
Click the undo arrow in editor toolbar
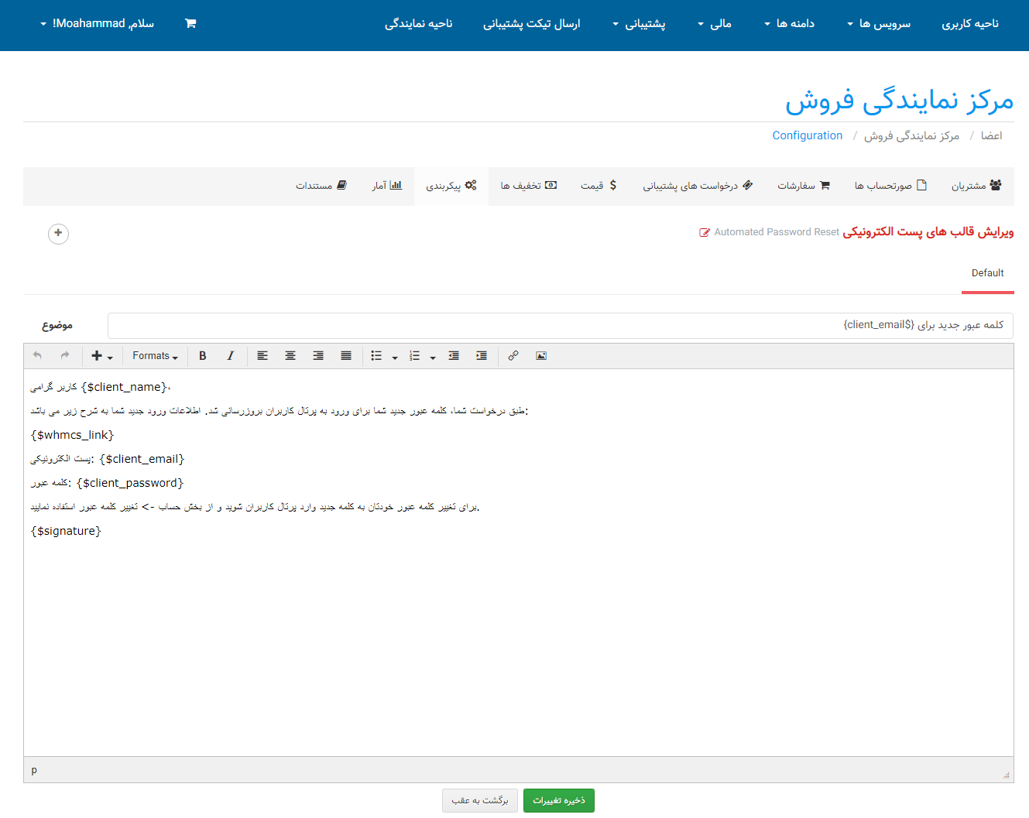coord(37,356)
